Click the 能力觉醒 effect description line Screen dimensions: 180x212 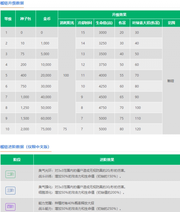[x=66, y=203]
